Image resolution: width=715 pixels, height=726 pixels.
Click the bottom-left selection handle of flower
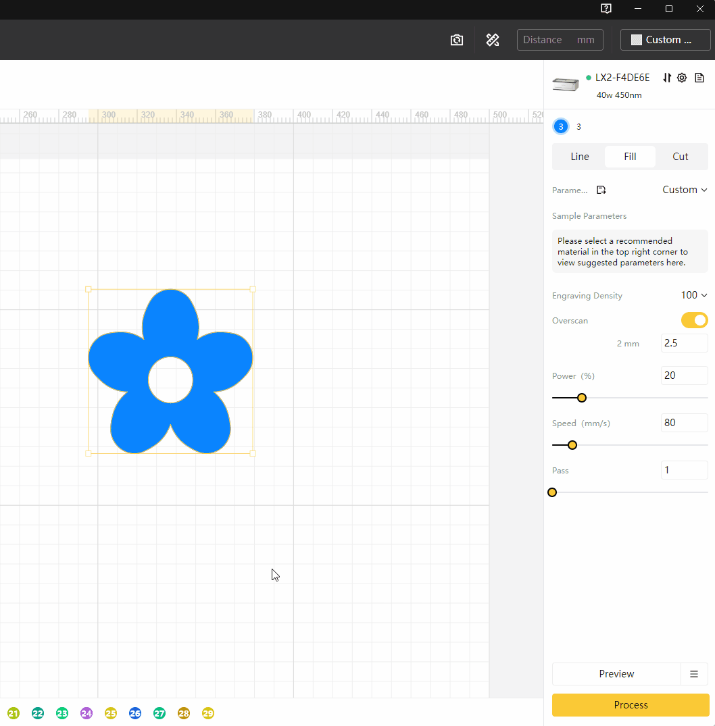[89, 453]
